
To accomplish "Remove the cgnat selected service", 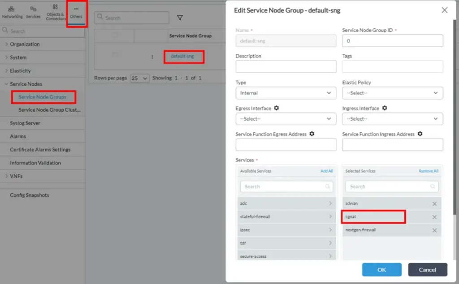I will point(434,217).
